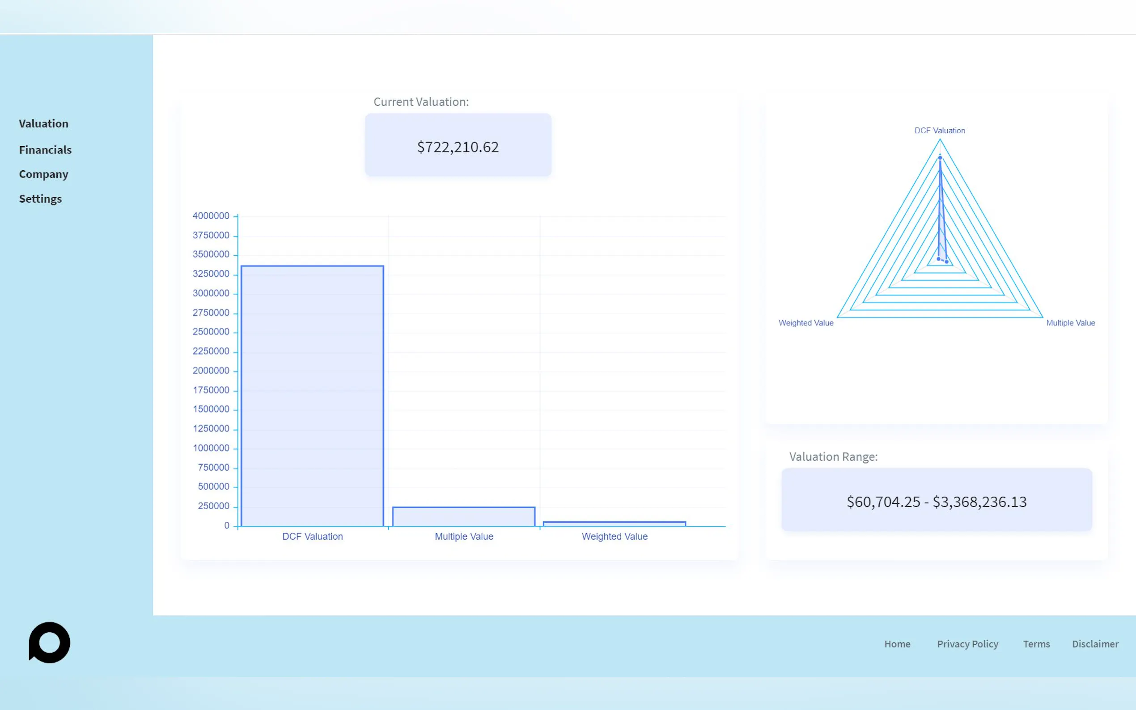Open the Valuation sidebar menu item
The height and width of the screenshot is (710, 1136).
pyautogui.click(x=43, y=123)
